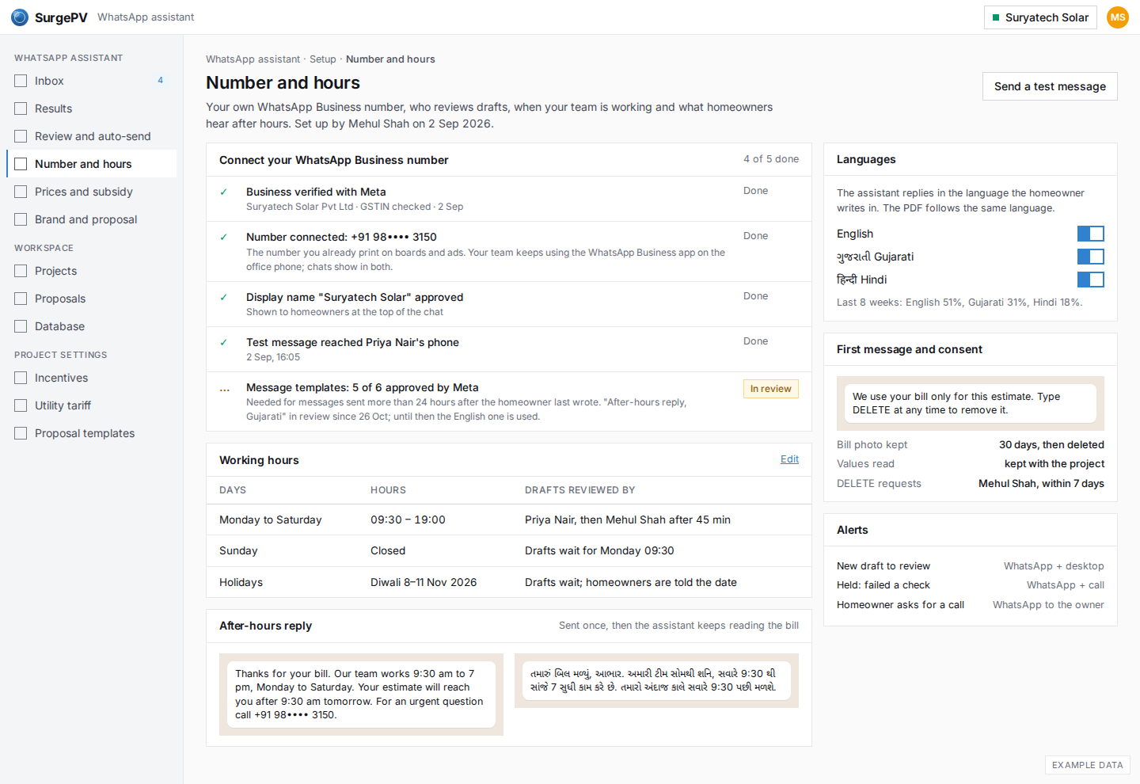Click the Projects sidebar icon
The height and width of the screenshot is (784, 1140).
point(21,271)
